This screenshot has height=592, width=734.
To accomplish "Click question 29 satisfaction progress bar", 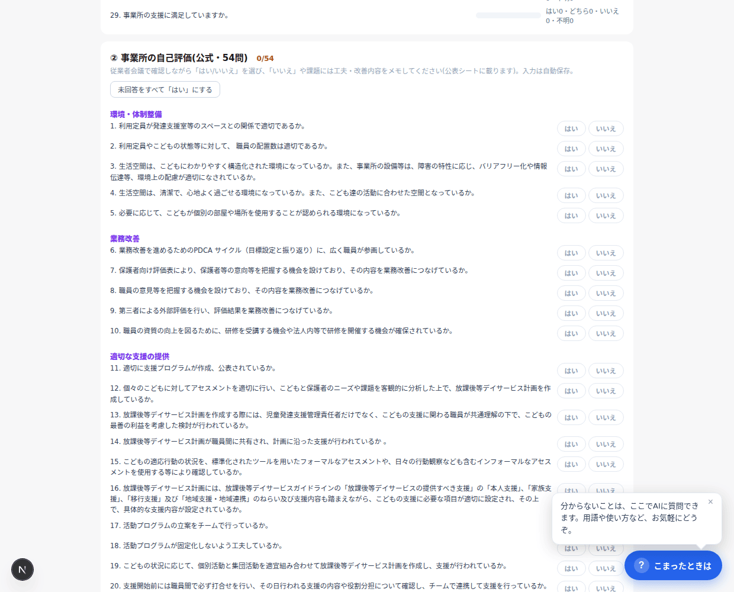I will (508, 15).
